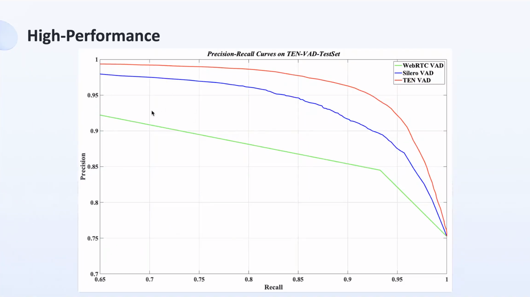Click the blue Silero VAD legend line swatch
Image resolution: width=530 pixels, height=297 pixels.
[x=398, y=73]
